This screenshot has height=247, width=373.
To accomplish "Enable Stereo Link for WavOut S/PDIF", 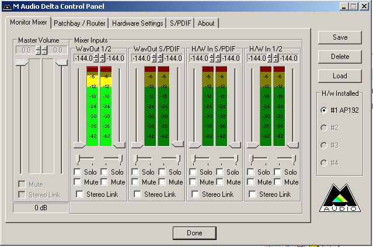I will (137, 194).
